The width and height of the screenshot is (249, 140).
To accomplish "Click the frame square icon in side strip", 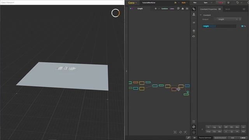I will pos(194,121).
